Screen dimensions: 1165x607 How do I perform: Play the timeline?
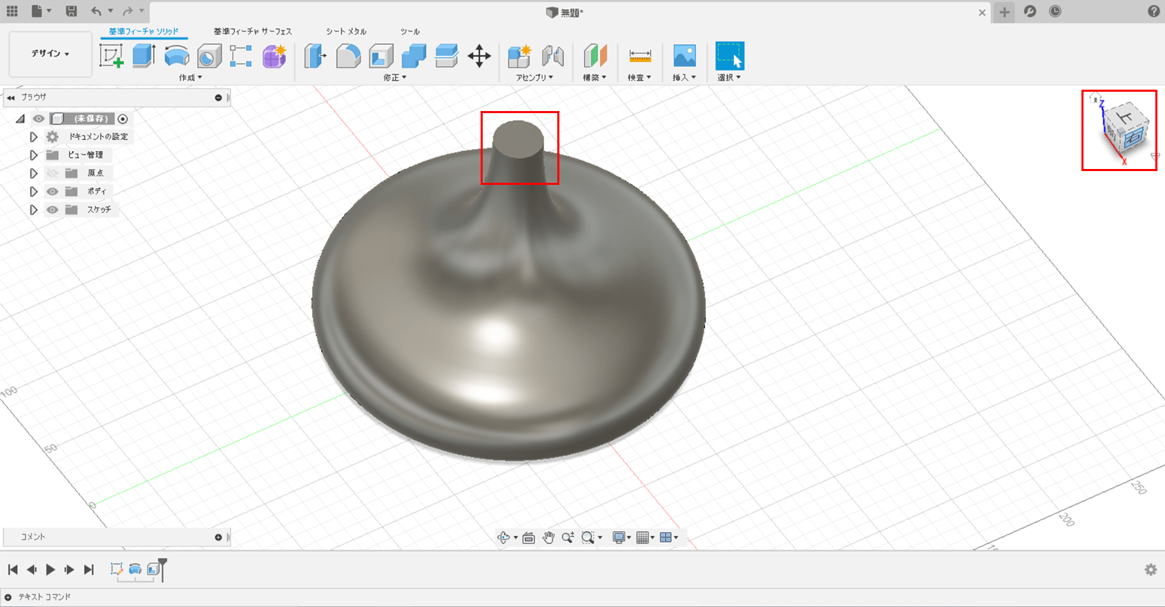[50, 570]
